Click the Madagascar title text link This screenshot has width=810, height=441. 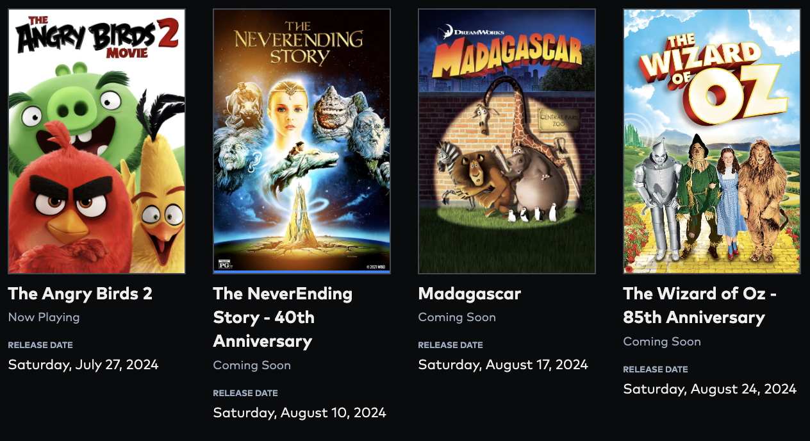click(470, 294)
